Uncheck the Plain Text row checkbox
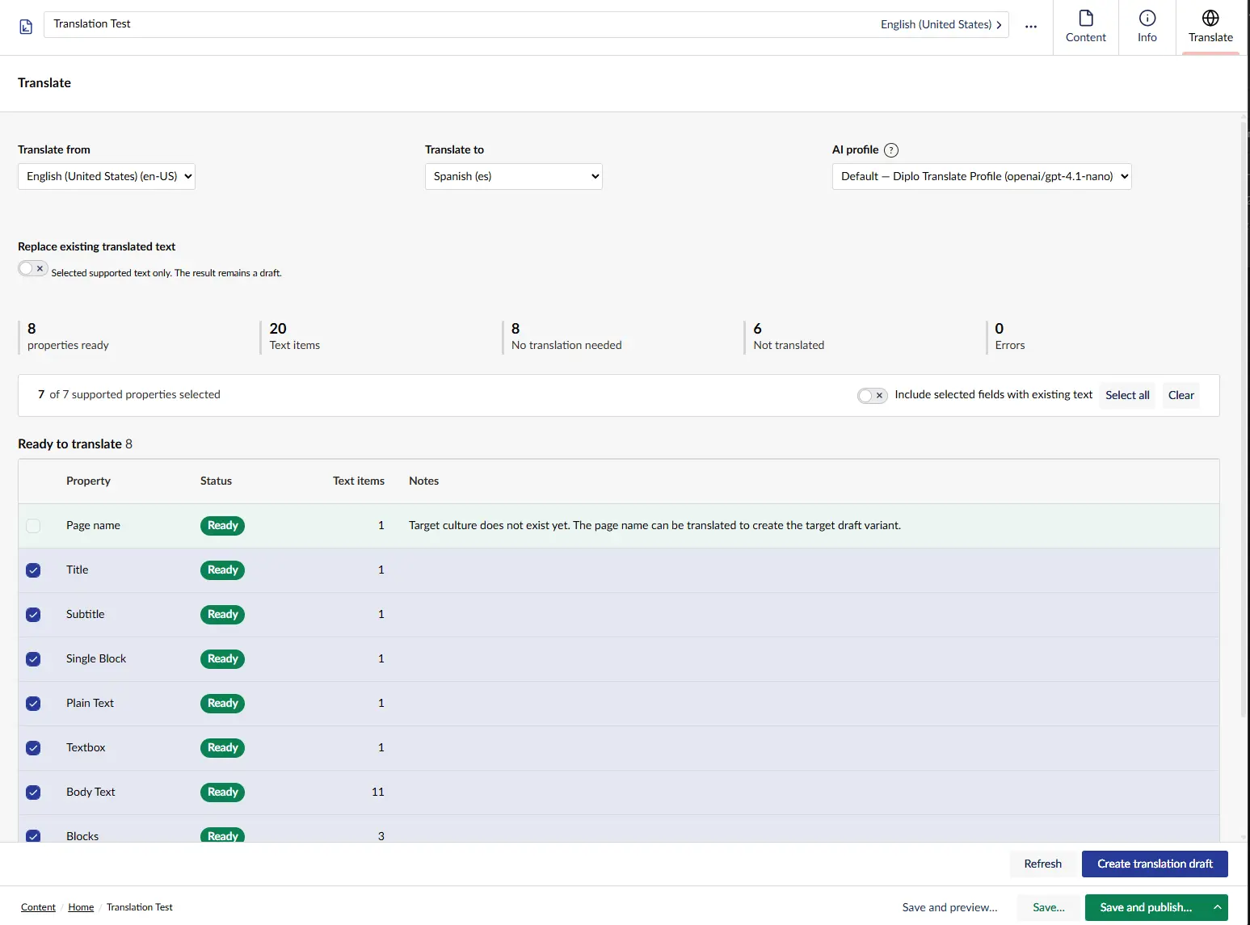This screenshot has height=925, width=1250. pyautogui.click(x=33, y=704)
